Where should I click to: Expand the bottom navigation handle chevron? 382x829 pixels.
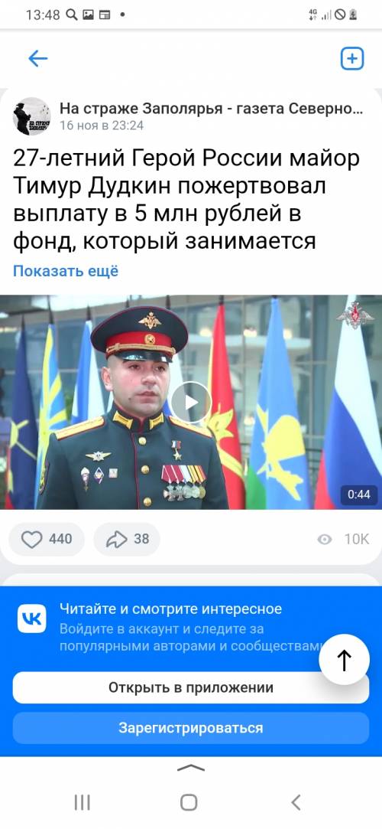tap(191, 769)
